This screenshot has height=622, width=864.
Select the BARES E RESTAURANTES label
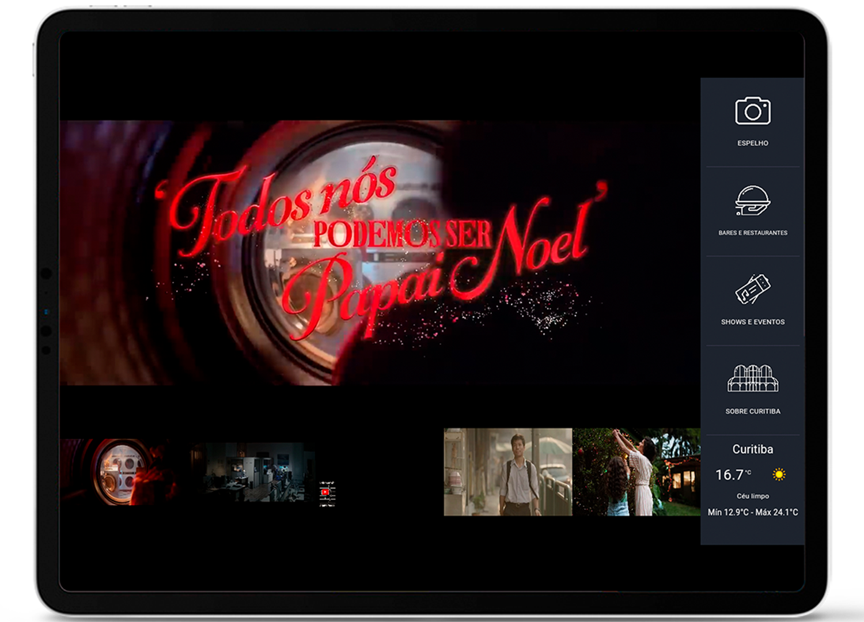753,233
